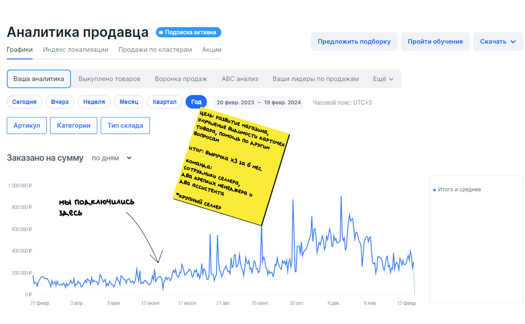Image resolution: width=525 pixels, height=324 pixels.
Task: Click the 3 апр. date label
Action: point(77,303)
